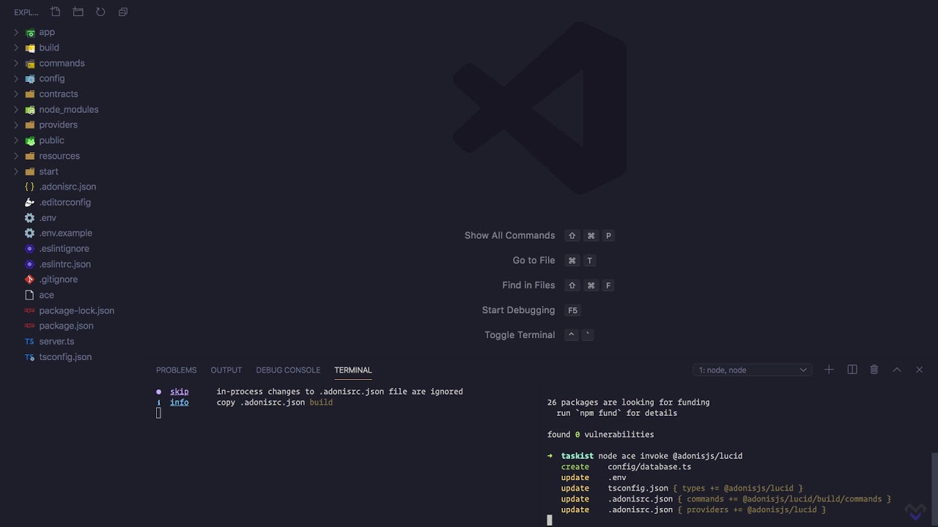
Task: Kill terminal with trash icon
Action: tap(874, 370)
